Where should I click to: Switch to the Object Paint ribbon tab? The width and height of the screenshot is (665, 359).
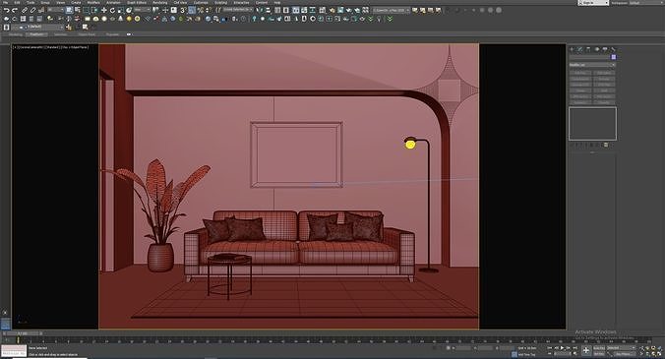87,34
